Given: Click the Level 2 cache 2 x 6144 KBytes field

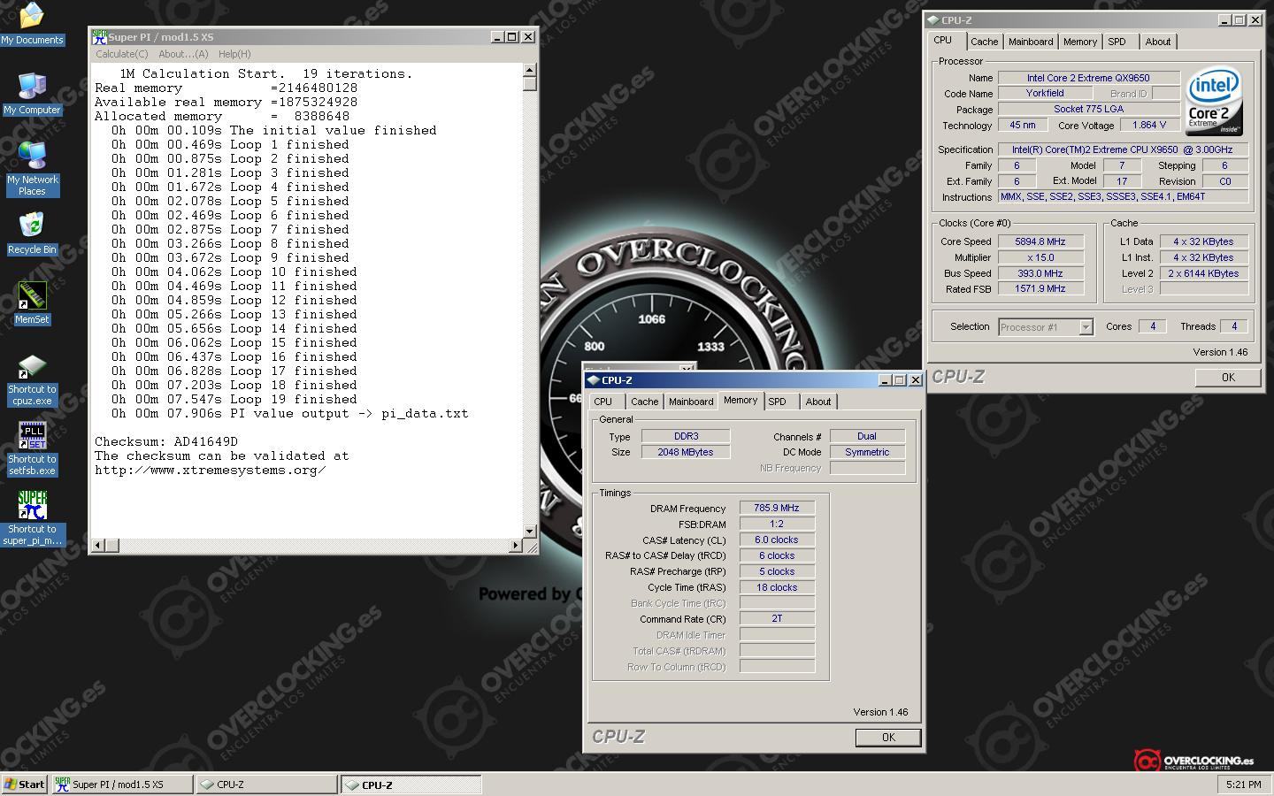Looking at the screenshot, I should click(x=1203, y=273).
